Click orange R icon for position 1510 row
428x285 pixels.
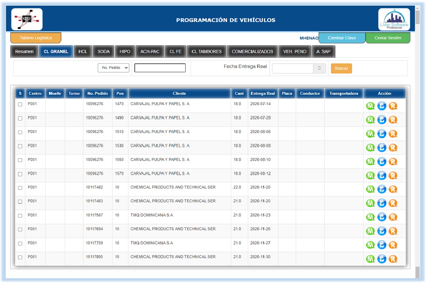(393, 134)
